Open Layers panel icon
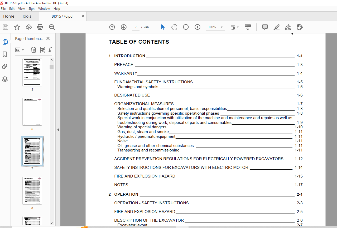 (5, 79)
